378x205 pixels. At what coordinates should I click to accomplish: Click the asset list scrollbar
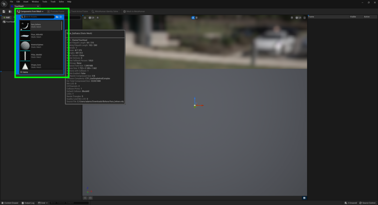click(62, 25)
